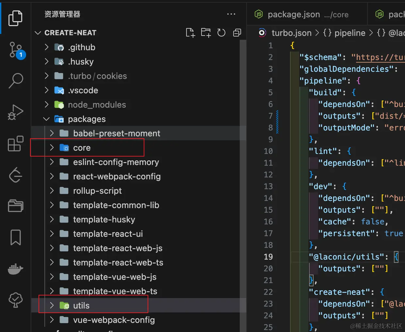Open the Docker view icon
Viewport: 405px width, 332px height.
[x=15, y=269]
